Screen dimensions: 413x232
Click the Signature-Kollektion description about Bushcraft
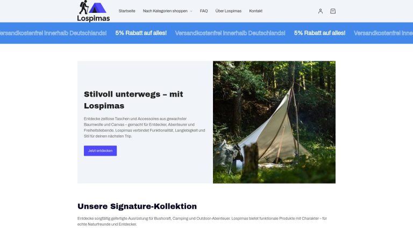tap(202, 221)
